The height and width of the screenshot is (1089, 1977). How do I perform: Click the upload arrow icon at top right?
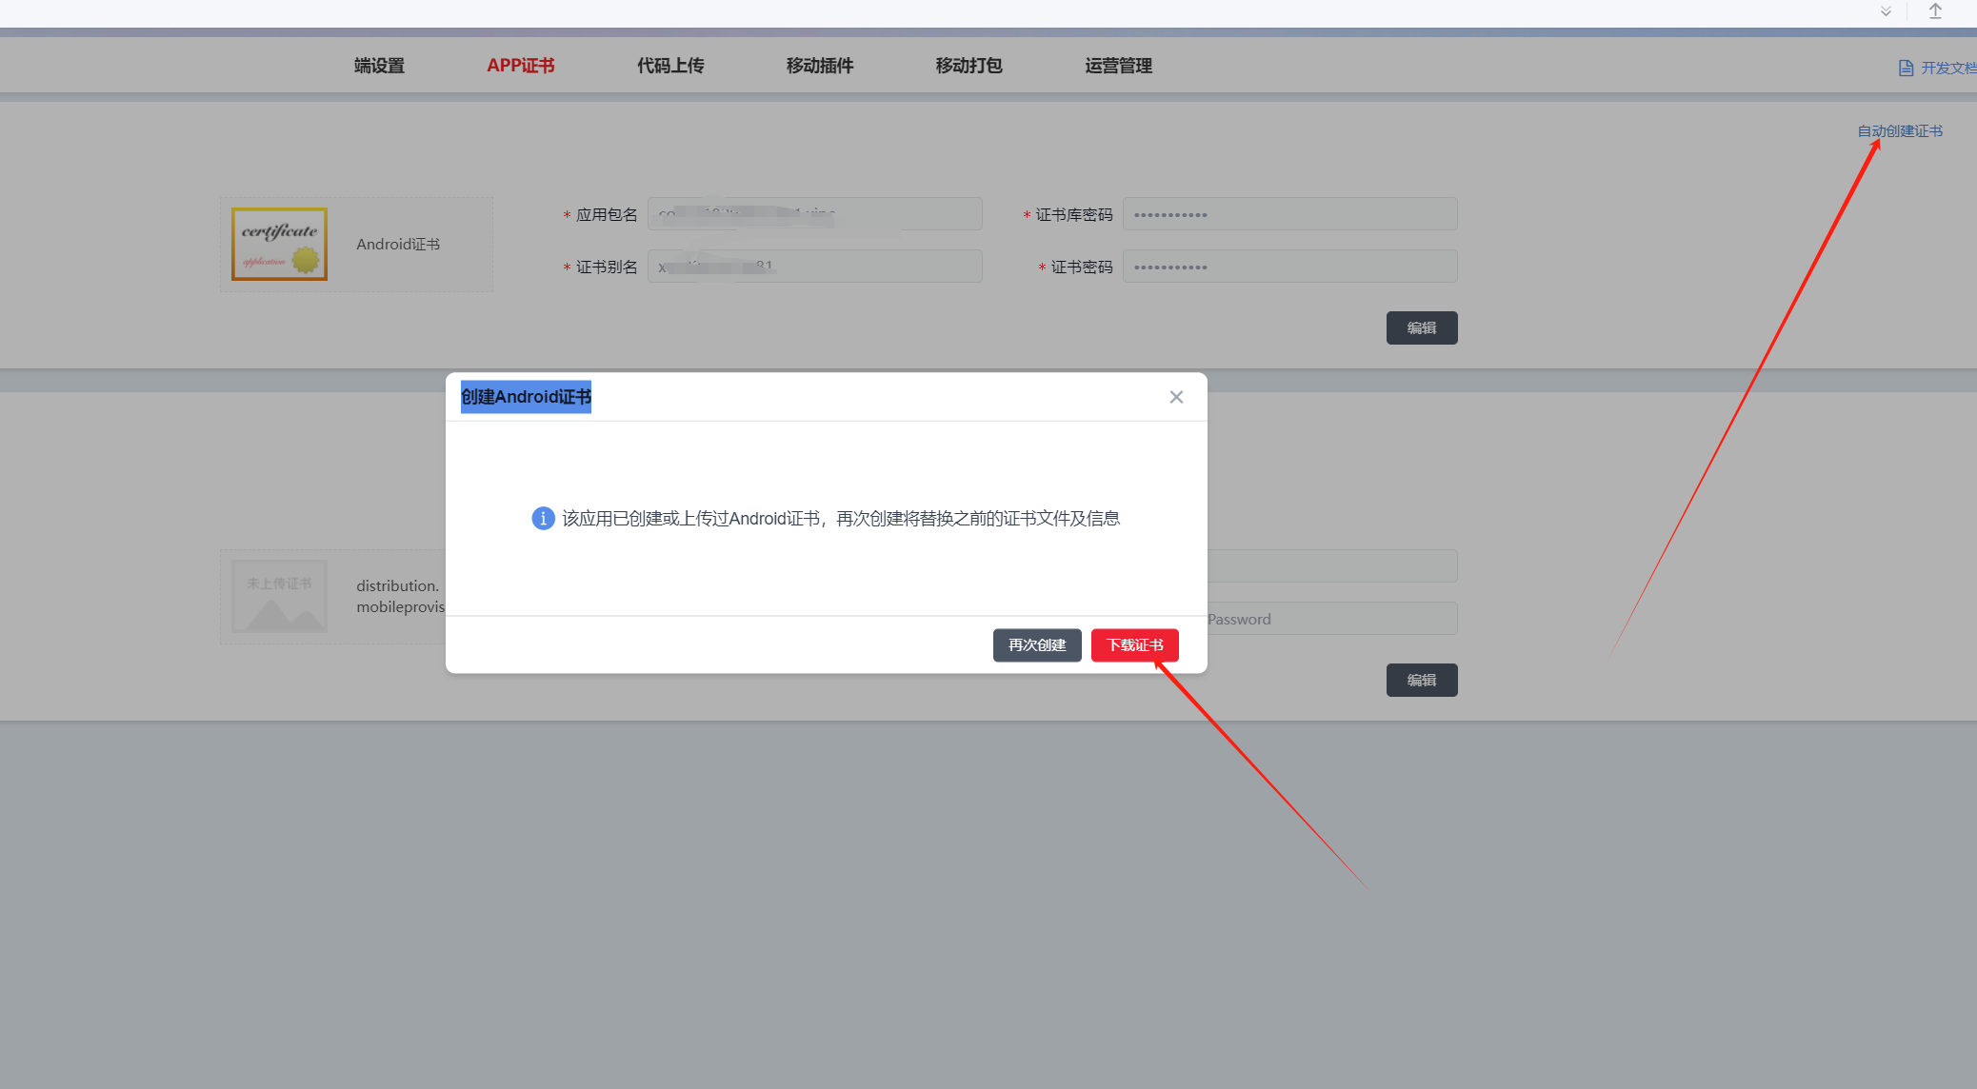coord(1935,11)
